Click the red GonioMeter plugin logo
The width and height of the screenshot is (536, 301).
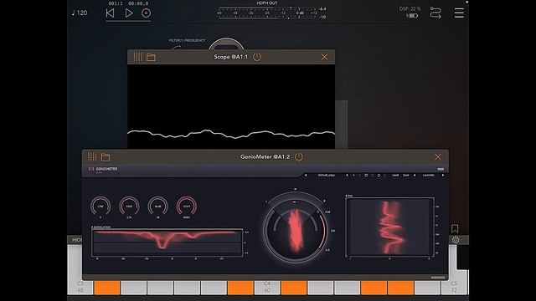[x=91, y=169]
